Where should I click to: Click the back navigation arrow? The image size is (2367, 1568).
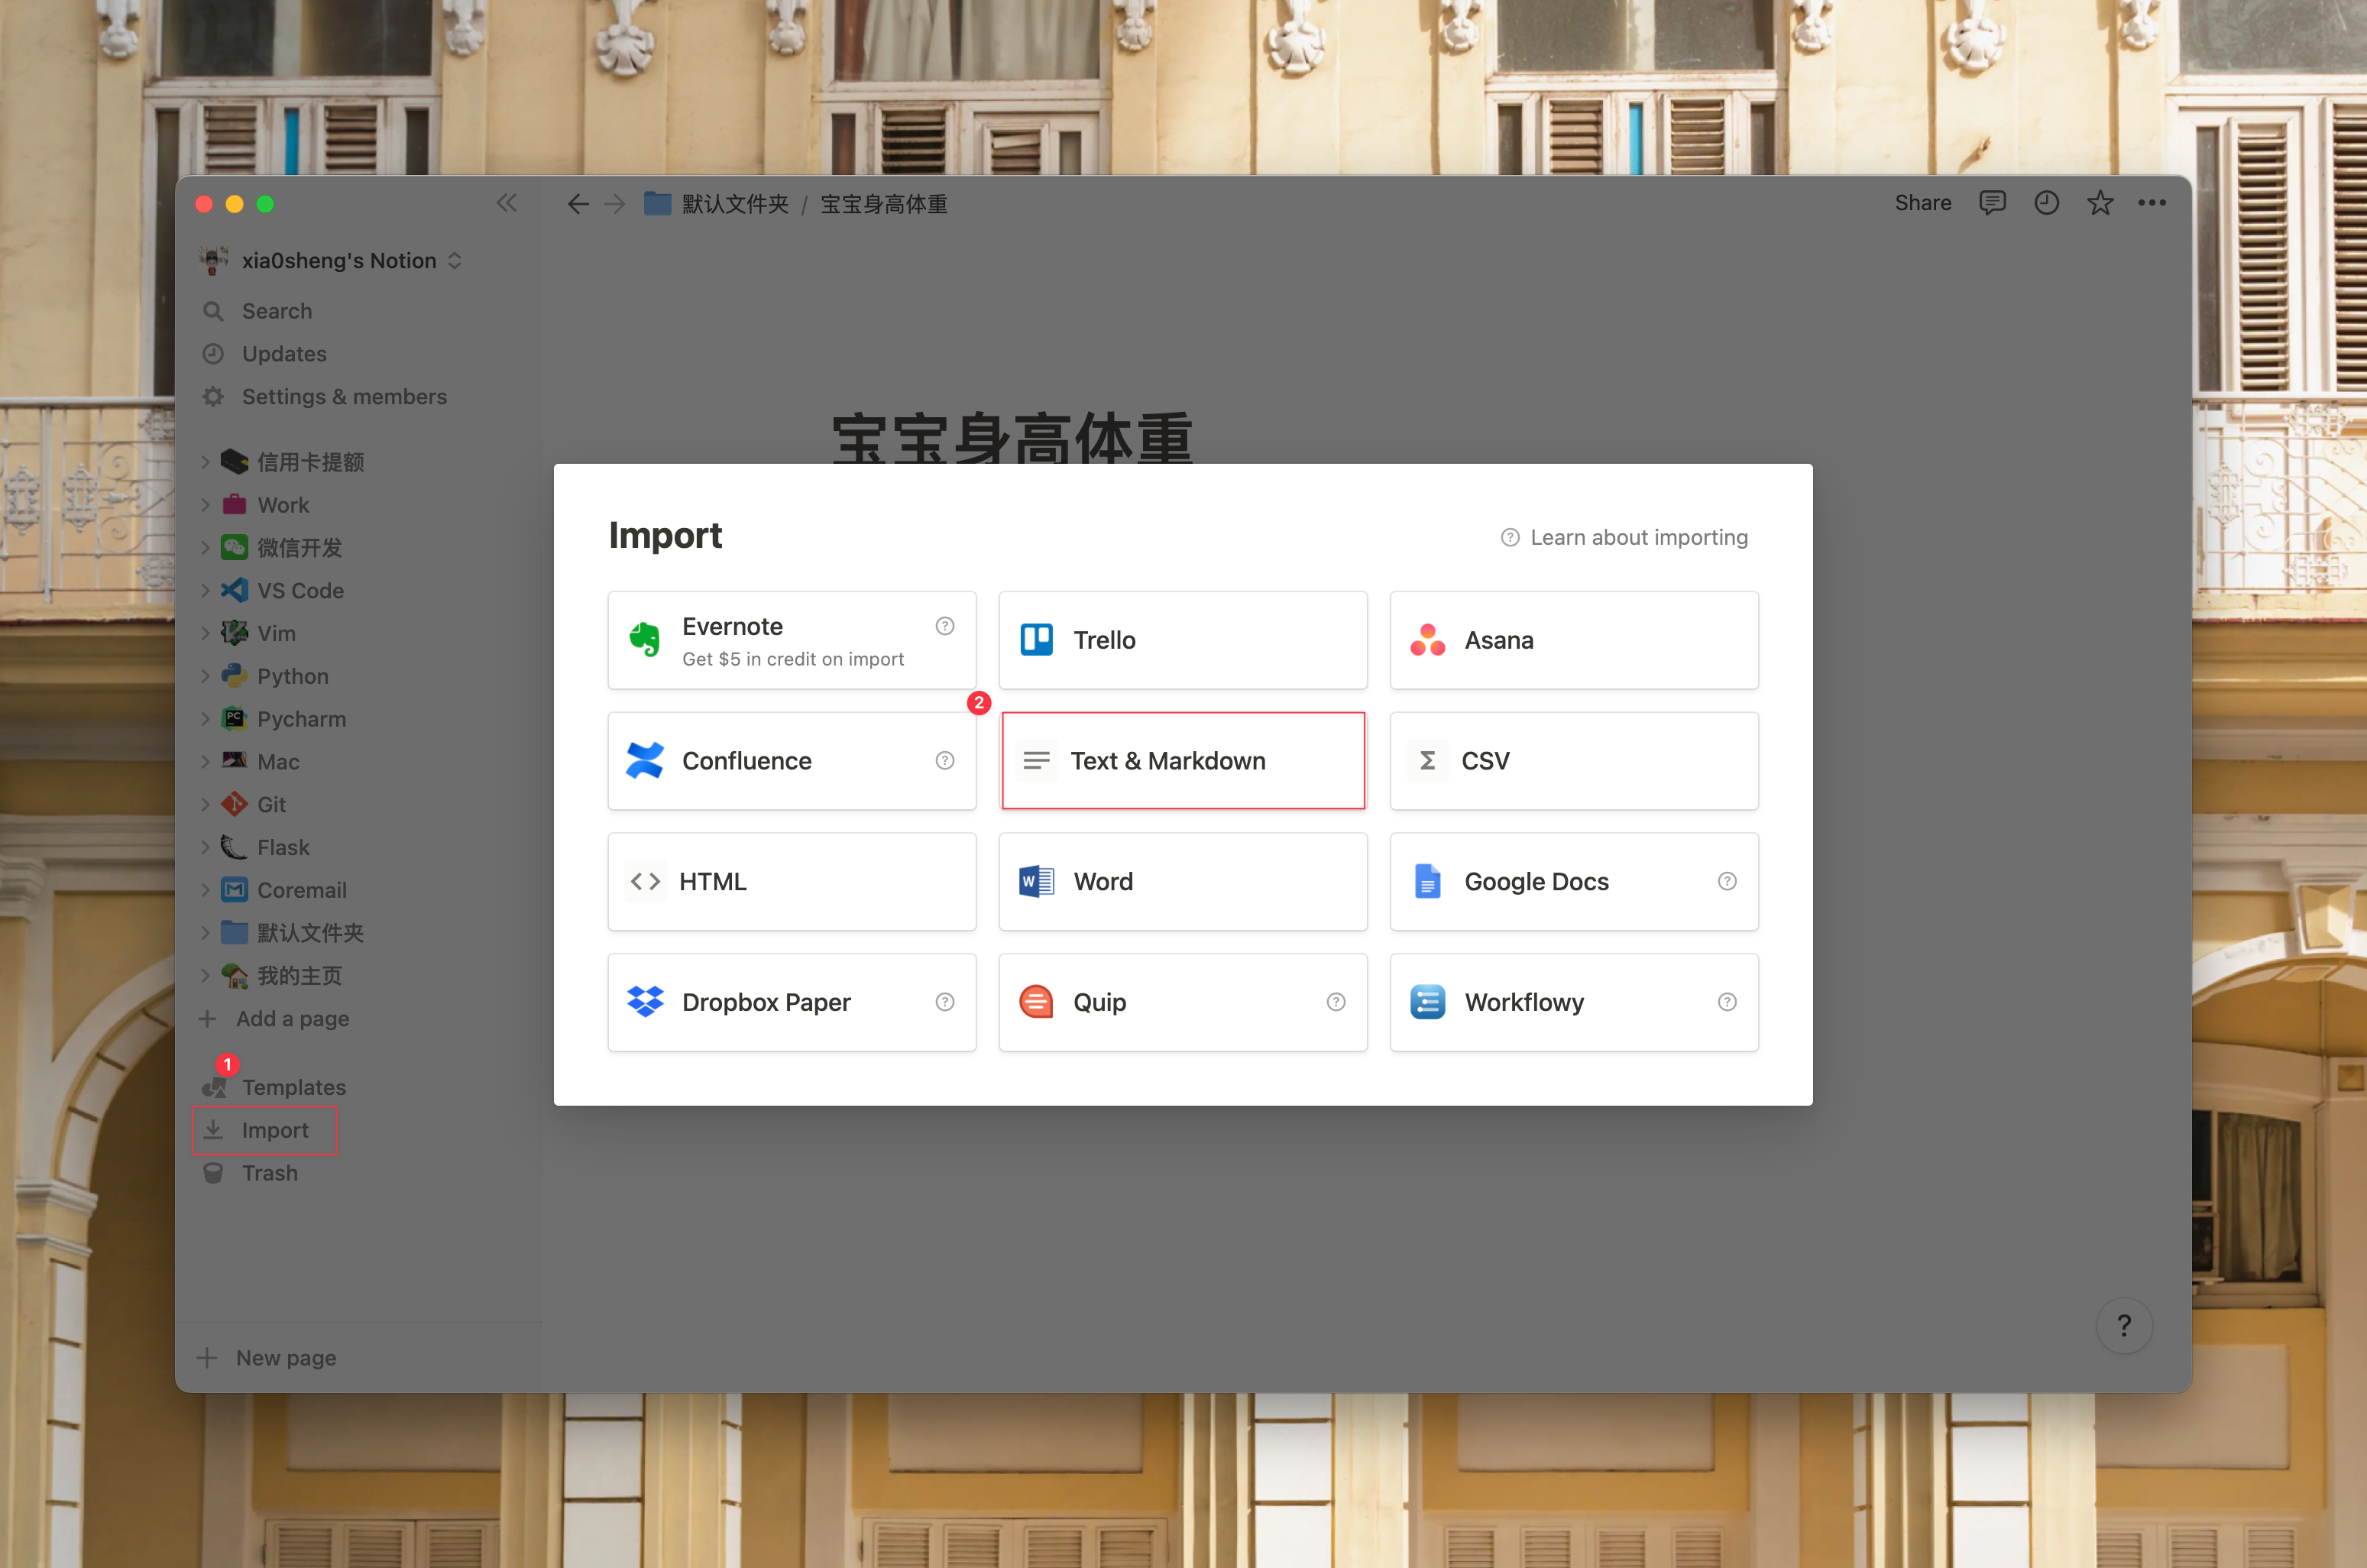click(577, 204)
